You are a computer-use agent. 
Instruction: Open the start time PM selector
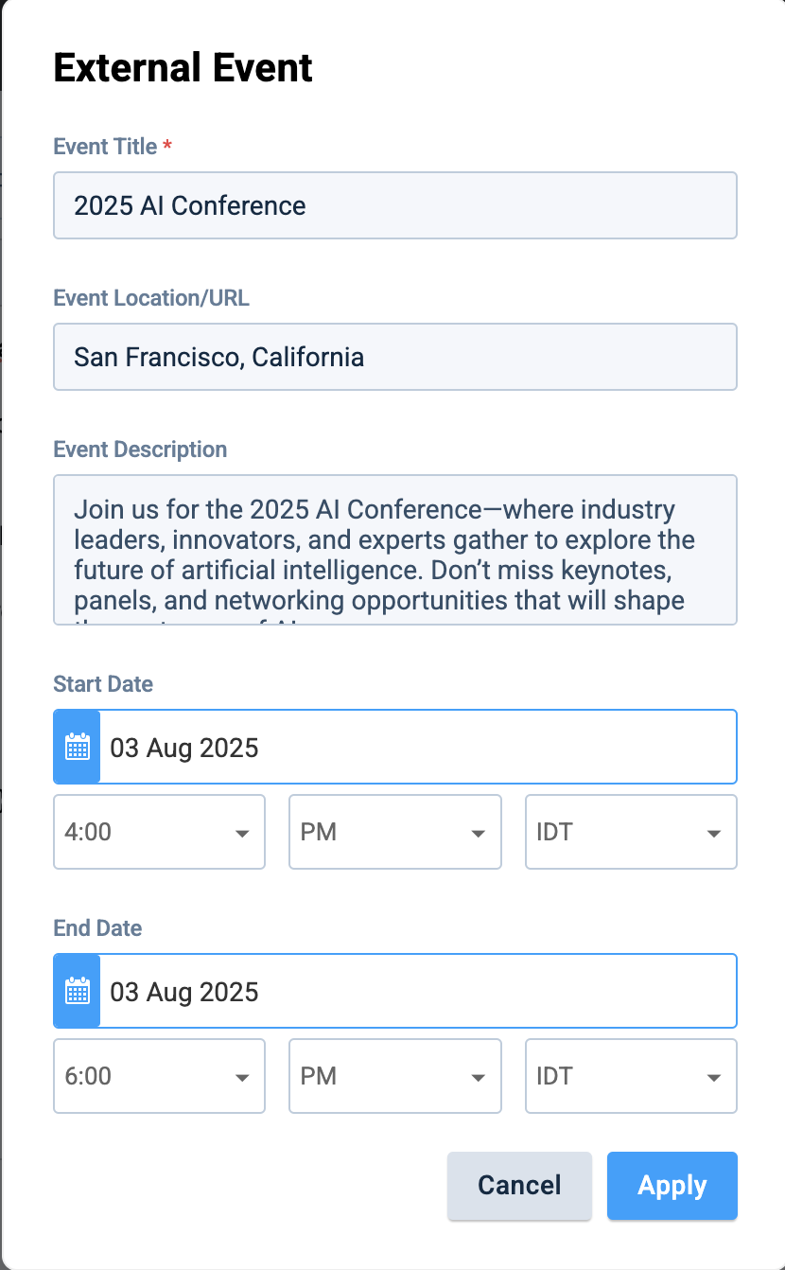[x=394, y=832]
